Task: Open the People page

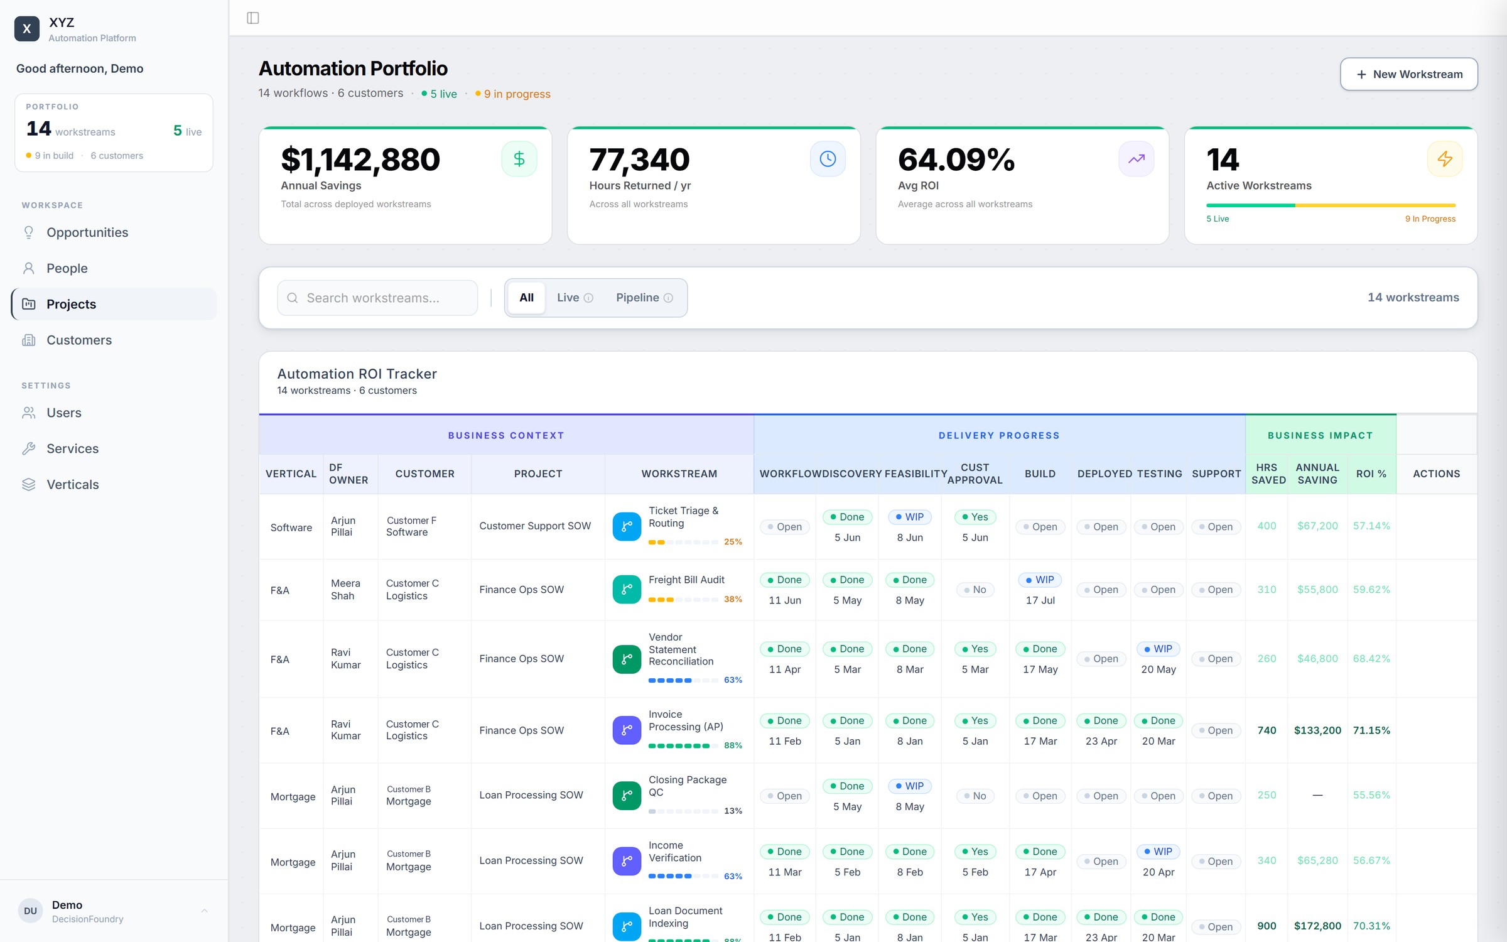Action: [x=114, y=268]
